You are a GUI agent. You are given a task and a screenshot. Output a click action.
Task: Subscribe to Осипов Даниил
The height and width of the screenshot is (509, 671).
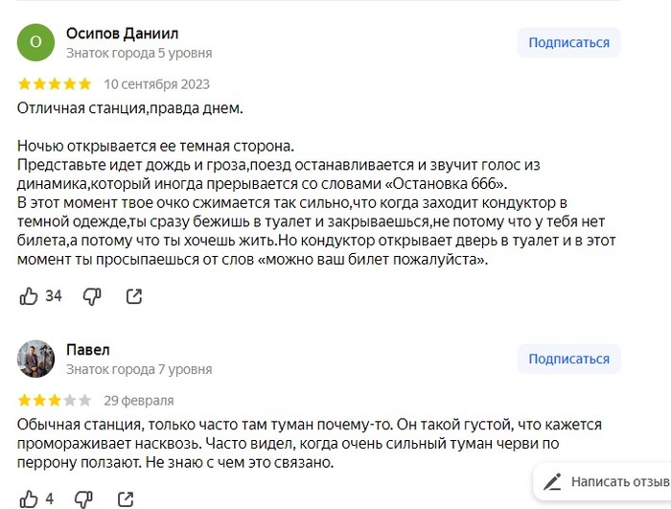(x=568, y=42)
